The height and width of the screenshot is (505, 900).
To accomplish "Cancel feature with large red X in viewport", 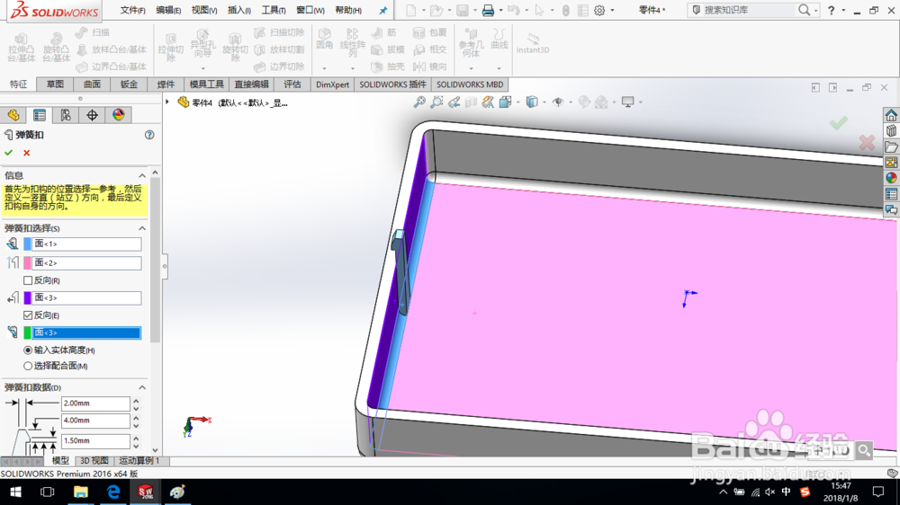I will 867,142.
